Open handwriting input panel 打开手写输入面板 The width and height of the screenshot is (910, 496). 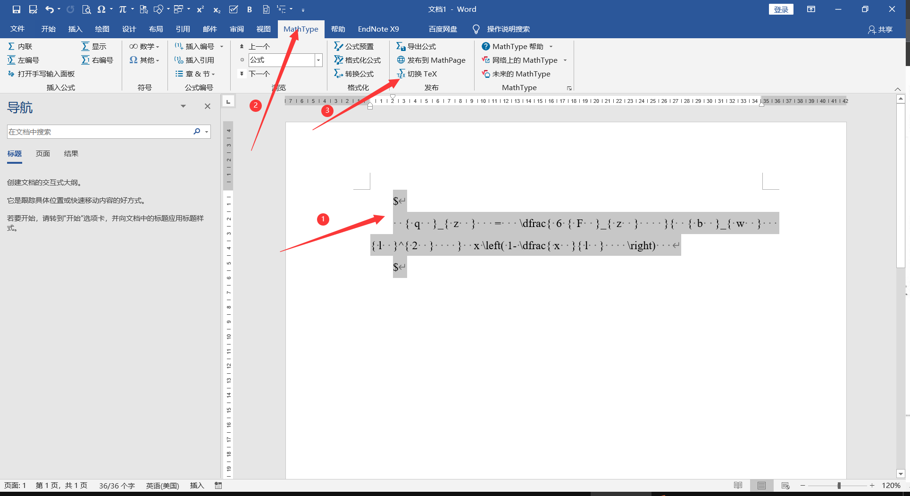coord(42,74)
